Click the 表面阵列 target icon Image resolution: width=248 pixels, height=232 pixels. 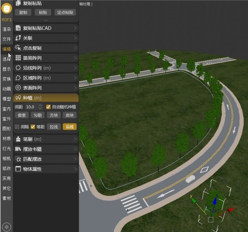[18, 88]
